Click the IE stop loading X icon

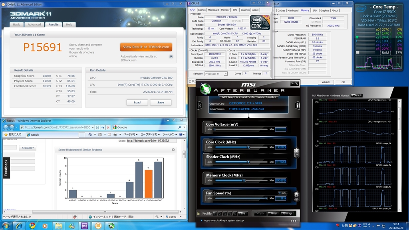point(108,127)
